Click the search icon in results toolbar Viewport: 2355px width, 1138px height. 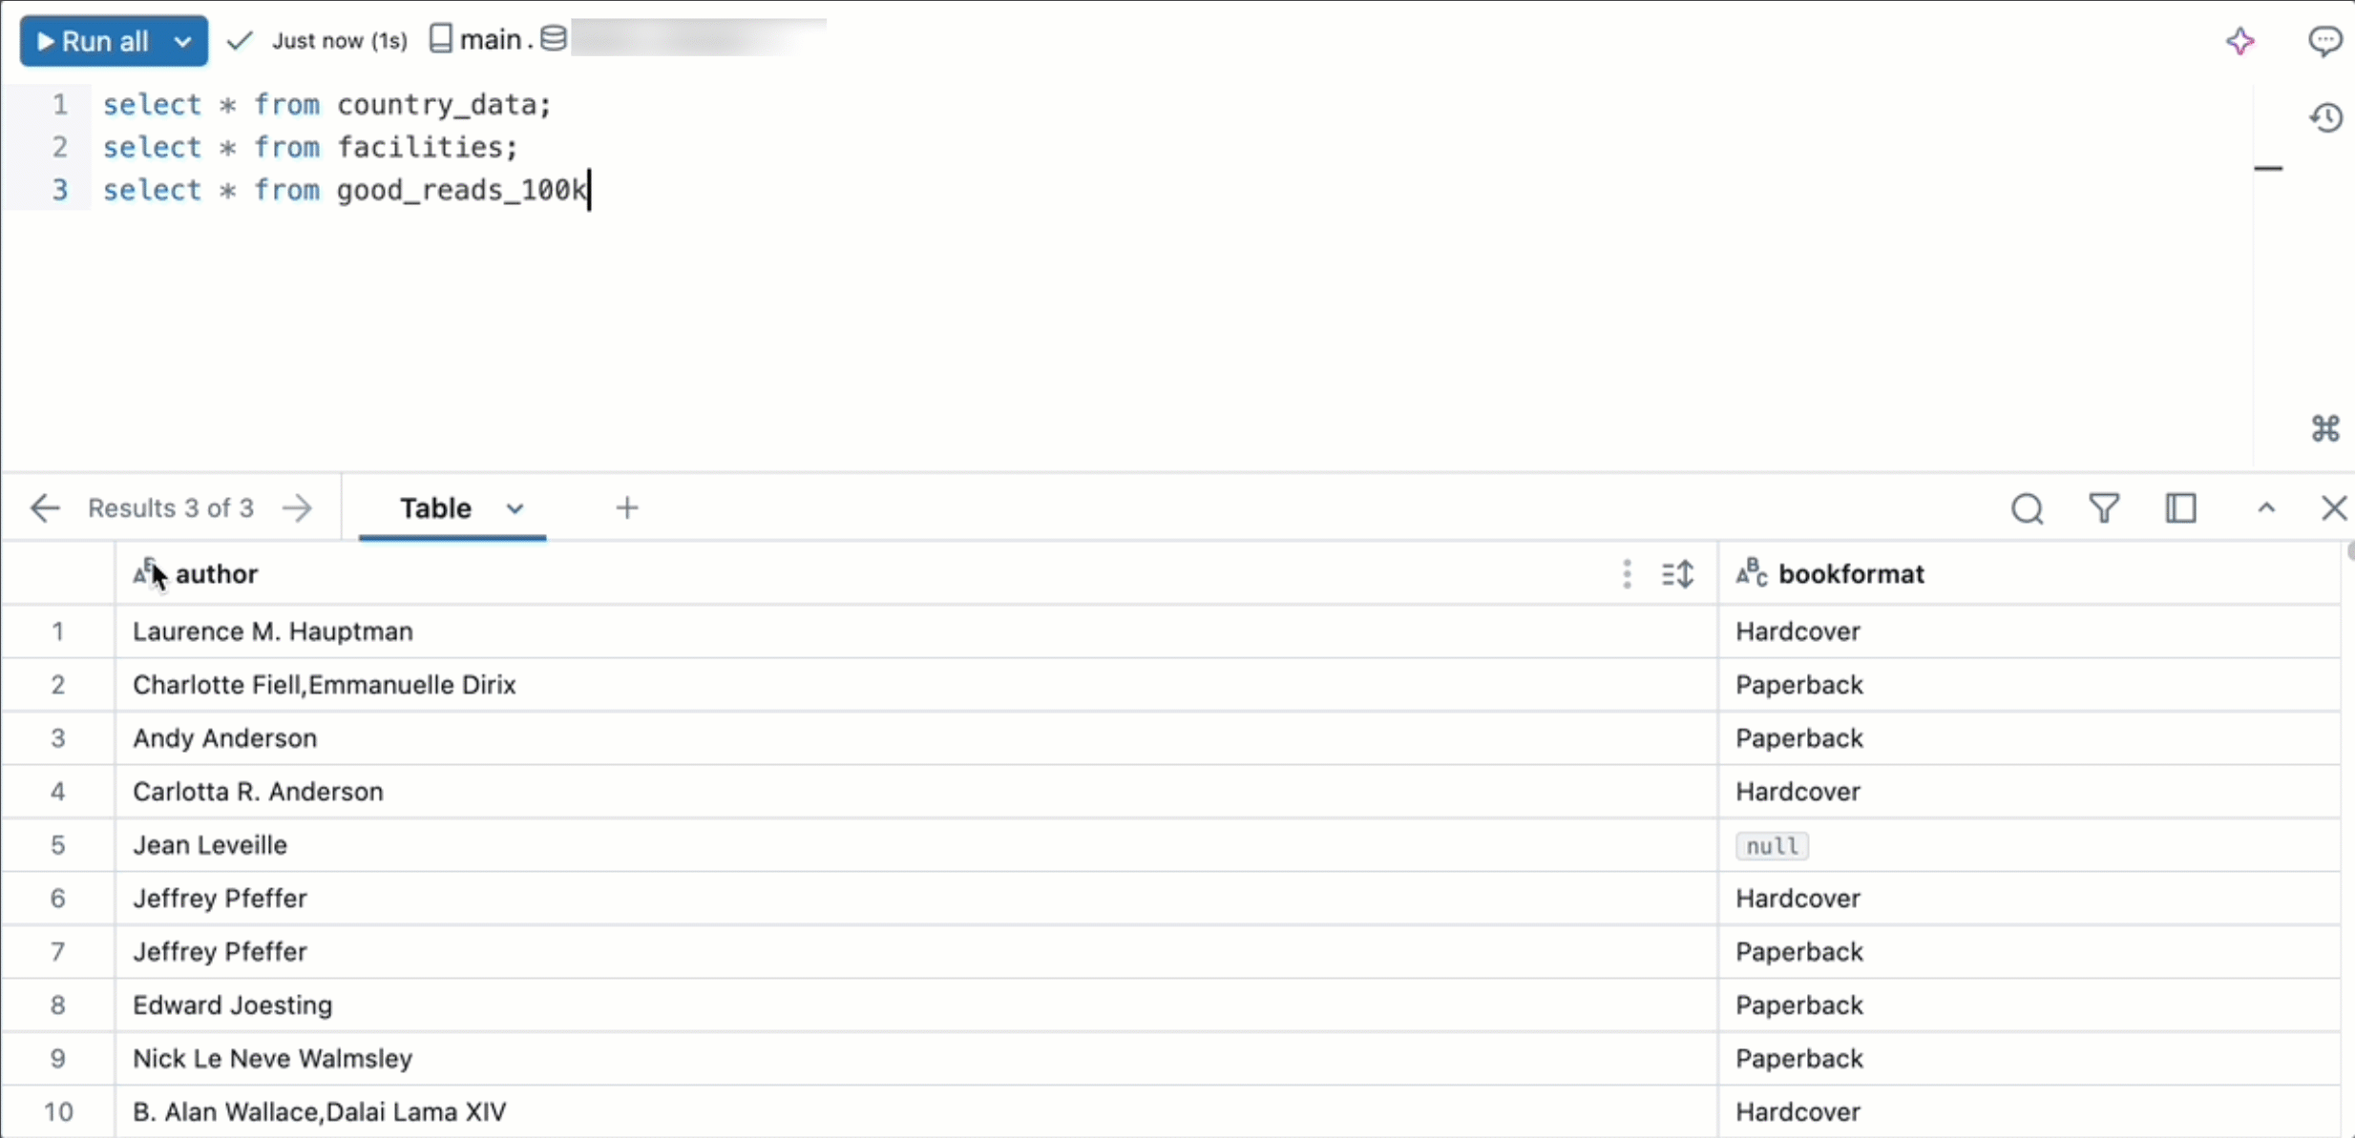click(2028, 507)
